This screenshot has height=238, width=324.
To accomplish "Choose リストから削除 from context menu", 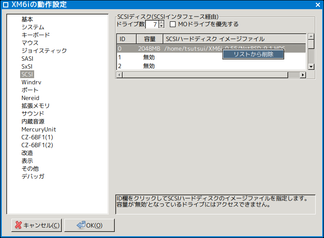I will click(x=253, y=54).
